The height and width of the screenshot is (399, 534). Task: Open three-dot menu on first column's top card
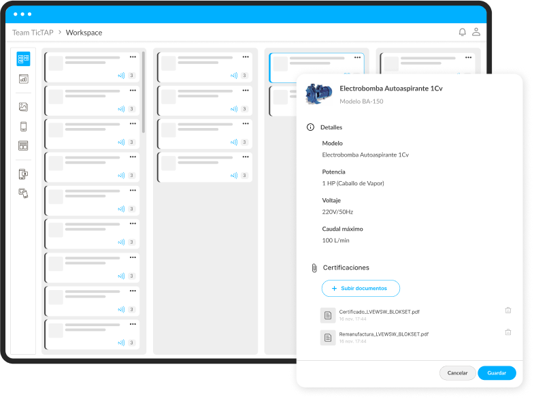click(x=132, y=57)
